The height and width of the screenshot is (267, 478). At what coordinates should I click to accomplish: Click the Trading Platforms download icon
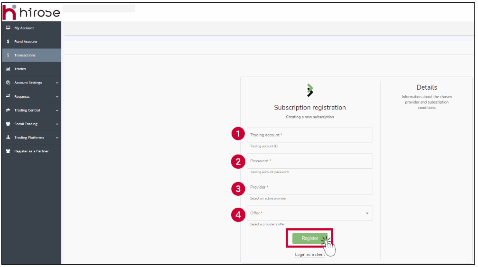(8, 138)
